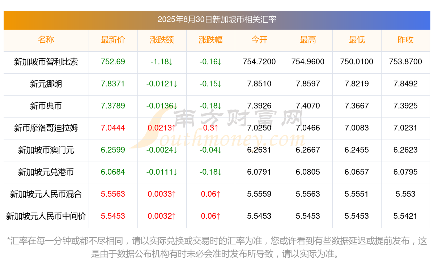434x265 pixels.
Task: Select the 新加坡币智利比索 row name
Action: click(46, 62)
